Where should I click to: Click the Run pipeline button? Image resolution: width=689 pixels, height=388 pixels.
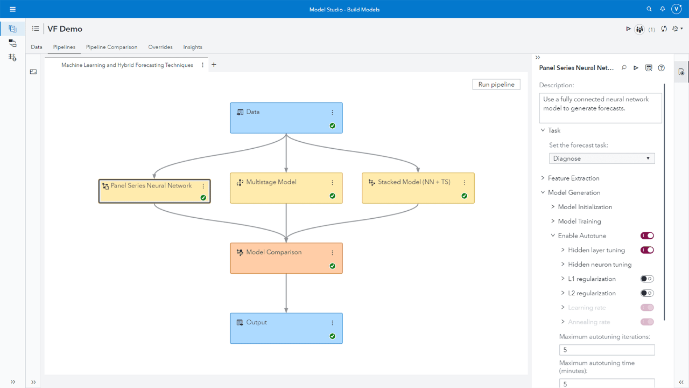[x=496, y=84]
